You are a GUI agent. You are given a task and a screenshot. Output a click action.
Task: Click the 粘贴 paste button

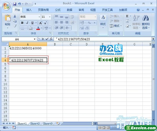click(8, 21)
